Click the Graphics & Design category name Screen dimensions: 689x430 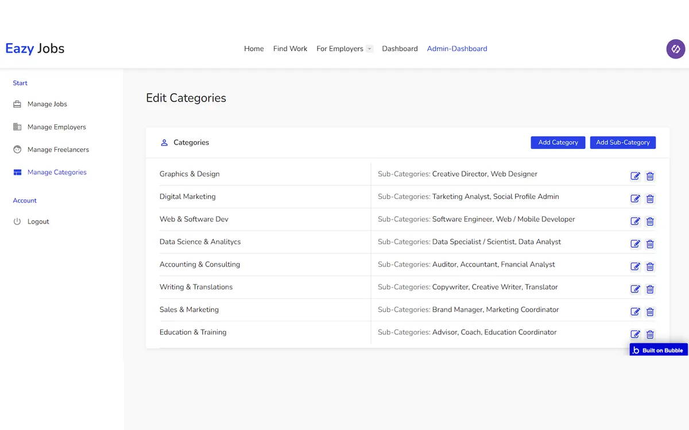point(189,174)
